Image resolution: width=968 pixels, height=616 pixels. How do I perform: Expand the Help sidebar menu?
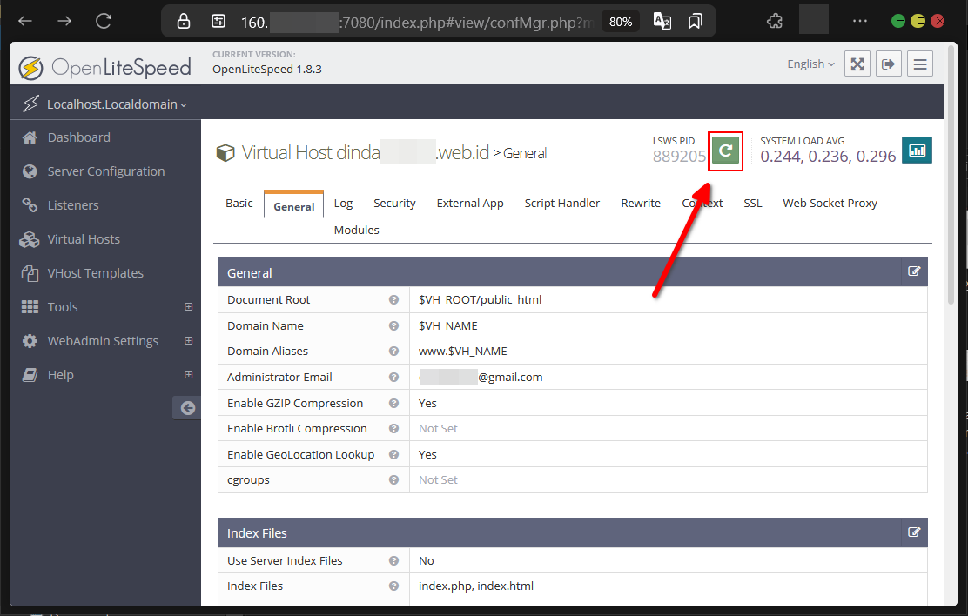(188, 375)
